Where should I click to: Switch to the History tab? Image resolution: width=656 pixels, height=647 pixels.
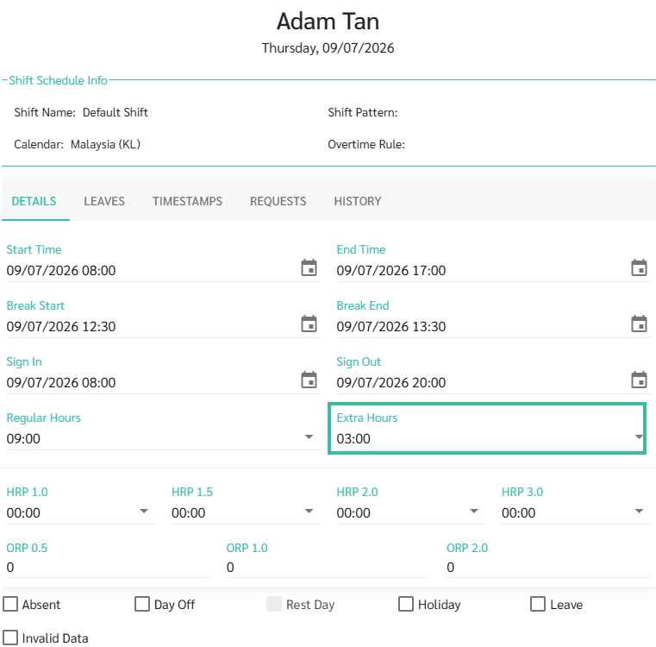tap(358, 201)
